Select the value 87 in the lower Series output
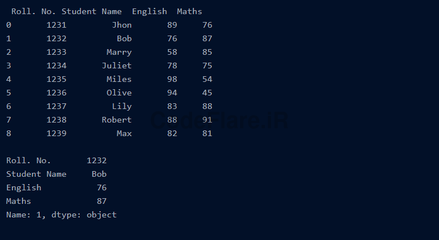Viewport: 439px width, 240px height. pos(101,201)
